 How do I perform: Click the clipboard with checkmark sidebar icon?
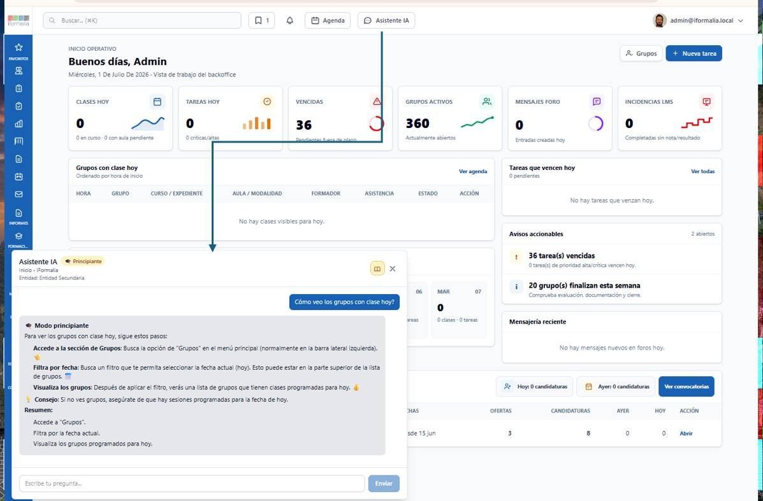18,106
